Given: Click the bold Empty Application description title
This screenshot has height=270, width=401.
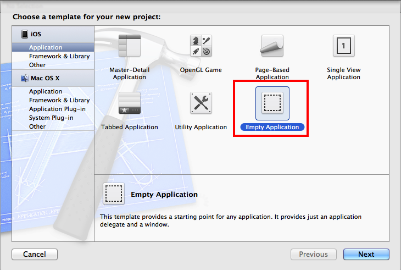Looking at the screenshot, I should coord(164,194).
